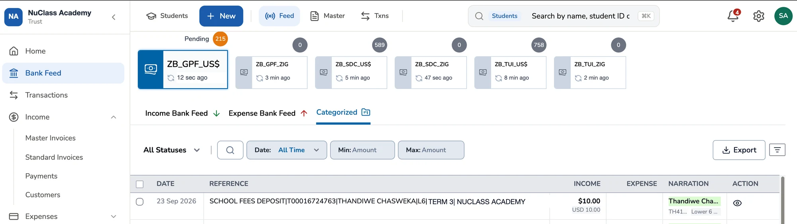
Task: Click the New button
Action: click(221, 16)
